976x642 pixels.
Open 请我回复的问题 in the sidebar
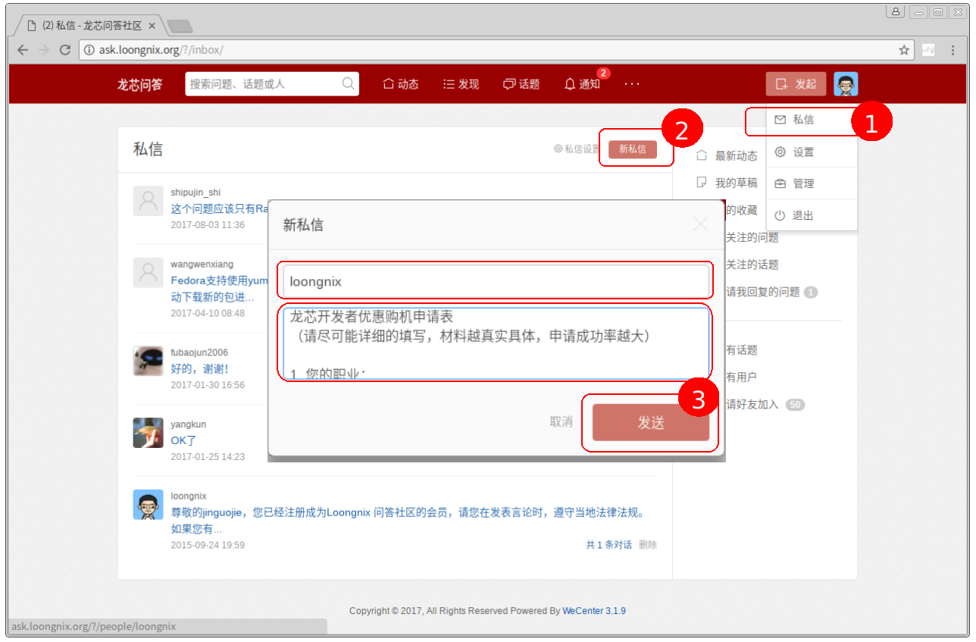[763, 292]
